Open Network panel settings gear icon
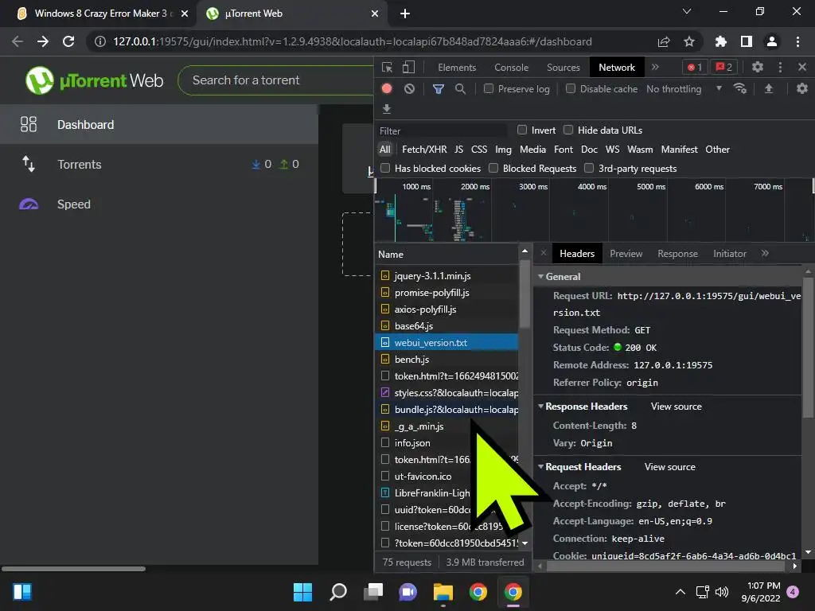 pyautogui.click(x=802, y=89)
